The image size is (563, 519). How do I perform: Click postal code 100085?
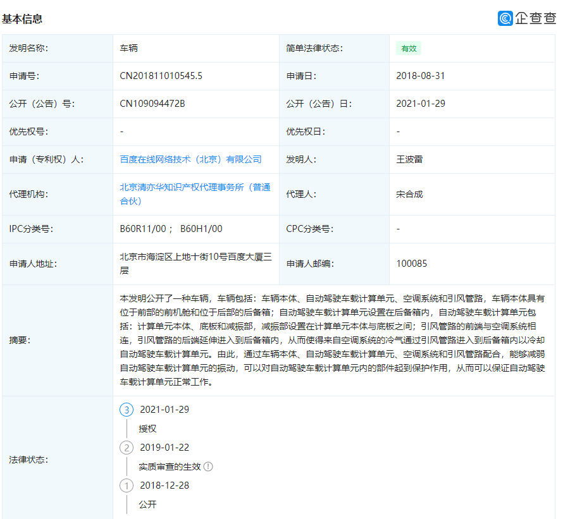click(411, 264)
